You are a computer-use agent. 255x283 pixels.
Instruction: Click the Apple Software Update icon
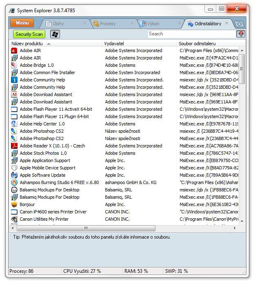click(14, 175)
